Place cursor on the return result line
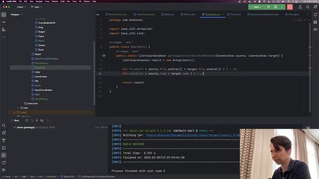319x179 pixels. point(133,83)
